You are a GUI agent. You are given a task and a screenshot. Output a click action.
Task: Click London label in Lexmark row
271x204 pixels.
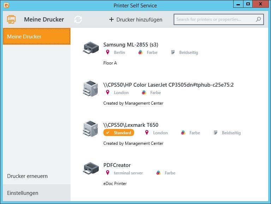tap(161, 133)
